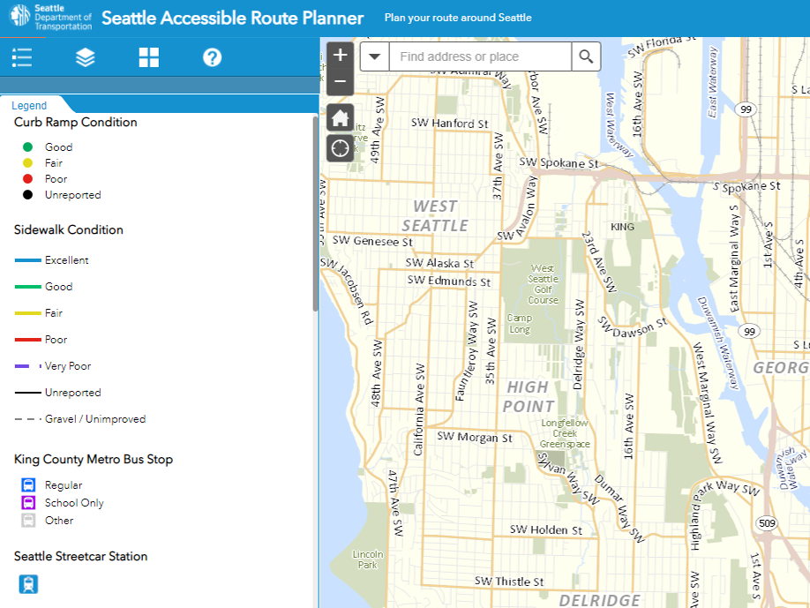Click the Seattle Streetcar Station heading

[80, 556]
